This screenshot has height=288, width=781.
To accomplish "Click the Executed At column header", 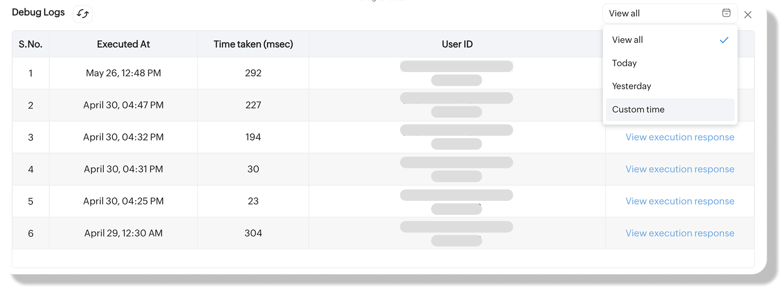I will coord(123,44).
